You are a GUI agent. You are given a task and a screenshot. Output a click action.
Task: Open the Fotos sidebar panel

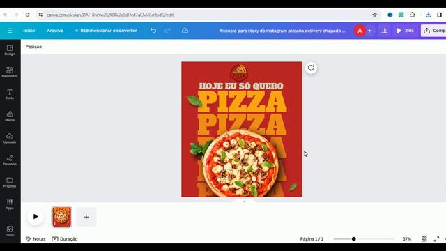pyautogui.click(x=10, y=231)
